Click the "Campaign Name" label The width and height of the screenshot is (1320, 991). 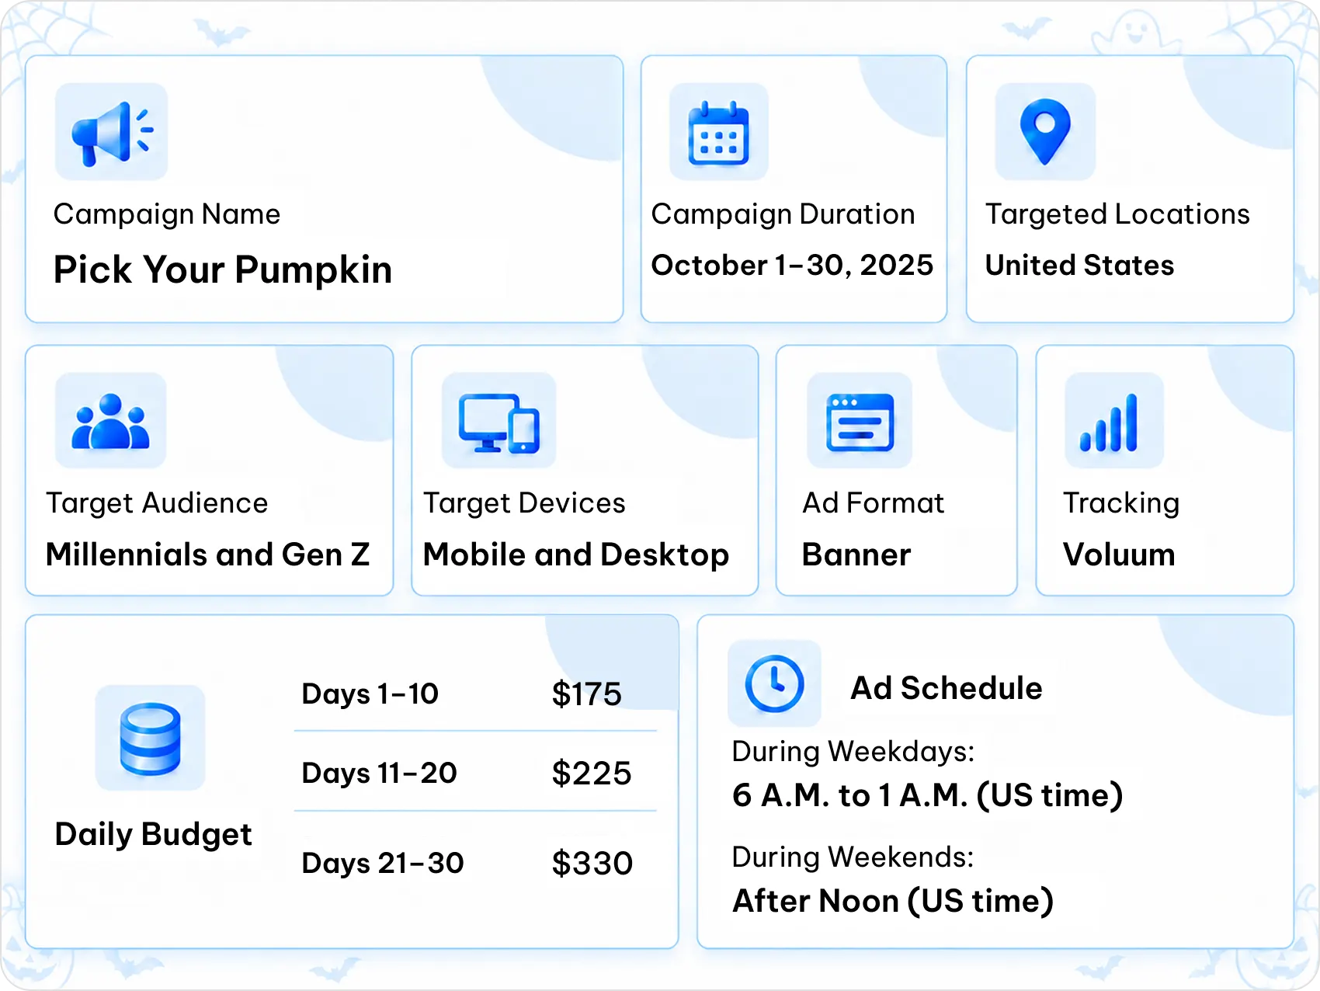167,214
